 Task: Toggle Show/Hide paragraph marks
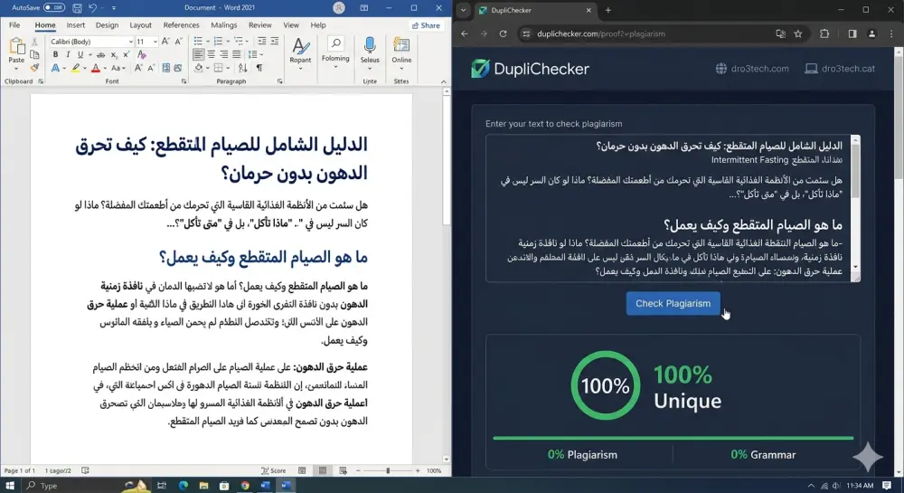pos(259,68)
